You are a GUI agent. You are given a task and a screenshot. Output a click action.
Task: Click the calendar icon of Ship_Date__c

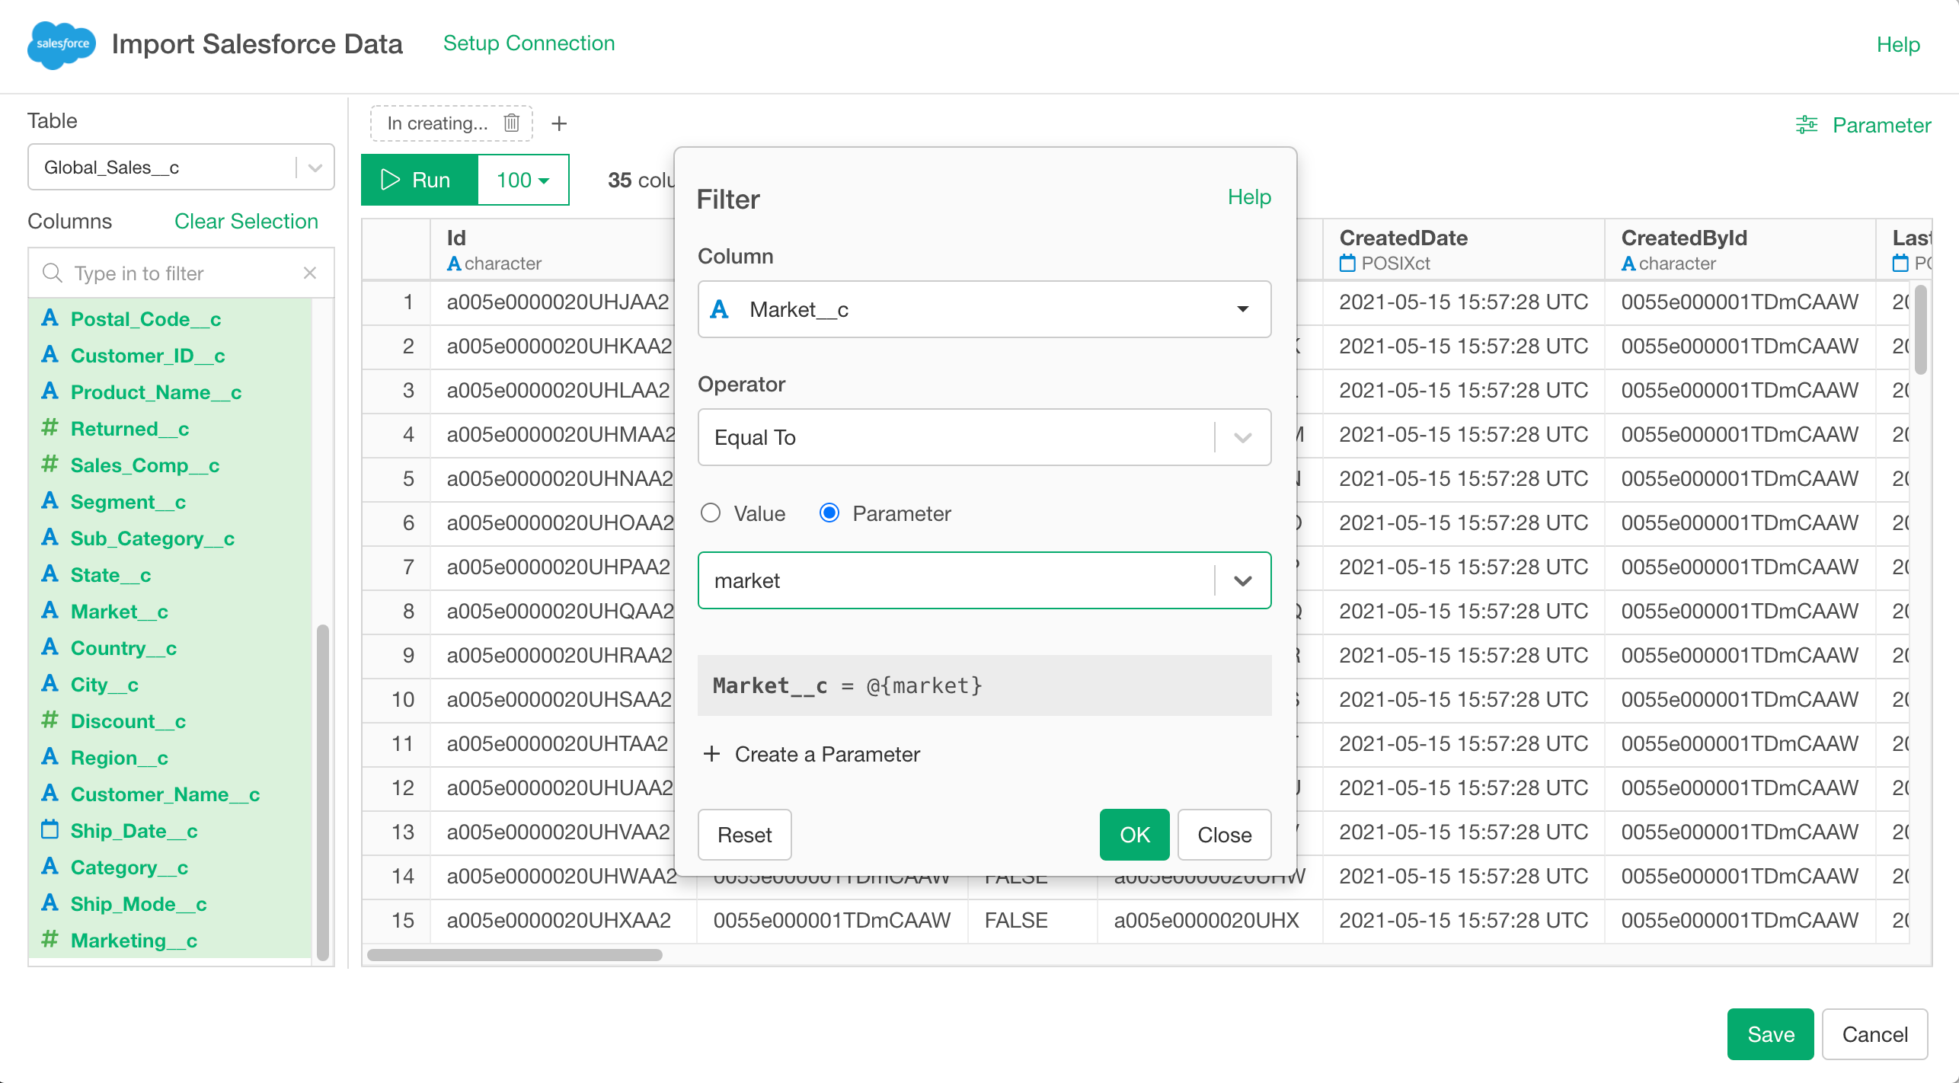tap(50, 830)
